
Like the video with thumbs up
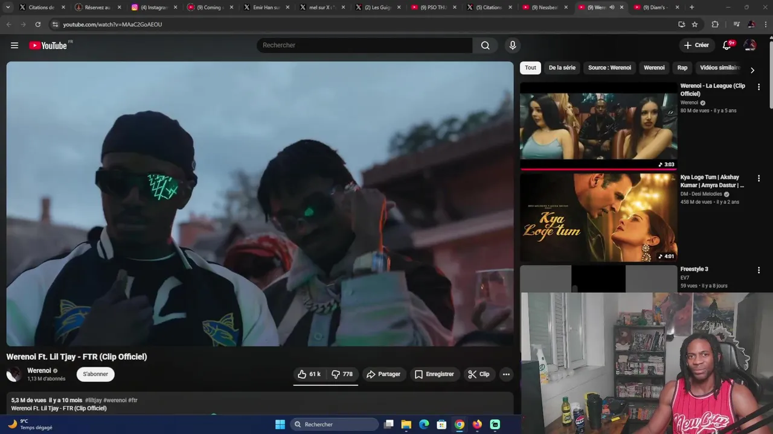point(310,374)
